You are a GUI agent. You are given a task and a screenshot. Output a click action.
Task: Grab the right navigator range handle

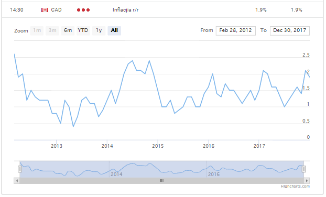point(303,169)
